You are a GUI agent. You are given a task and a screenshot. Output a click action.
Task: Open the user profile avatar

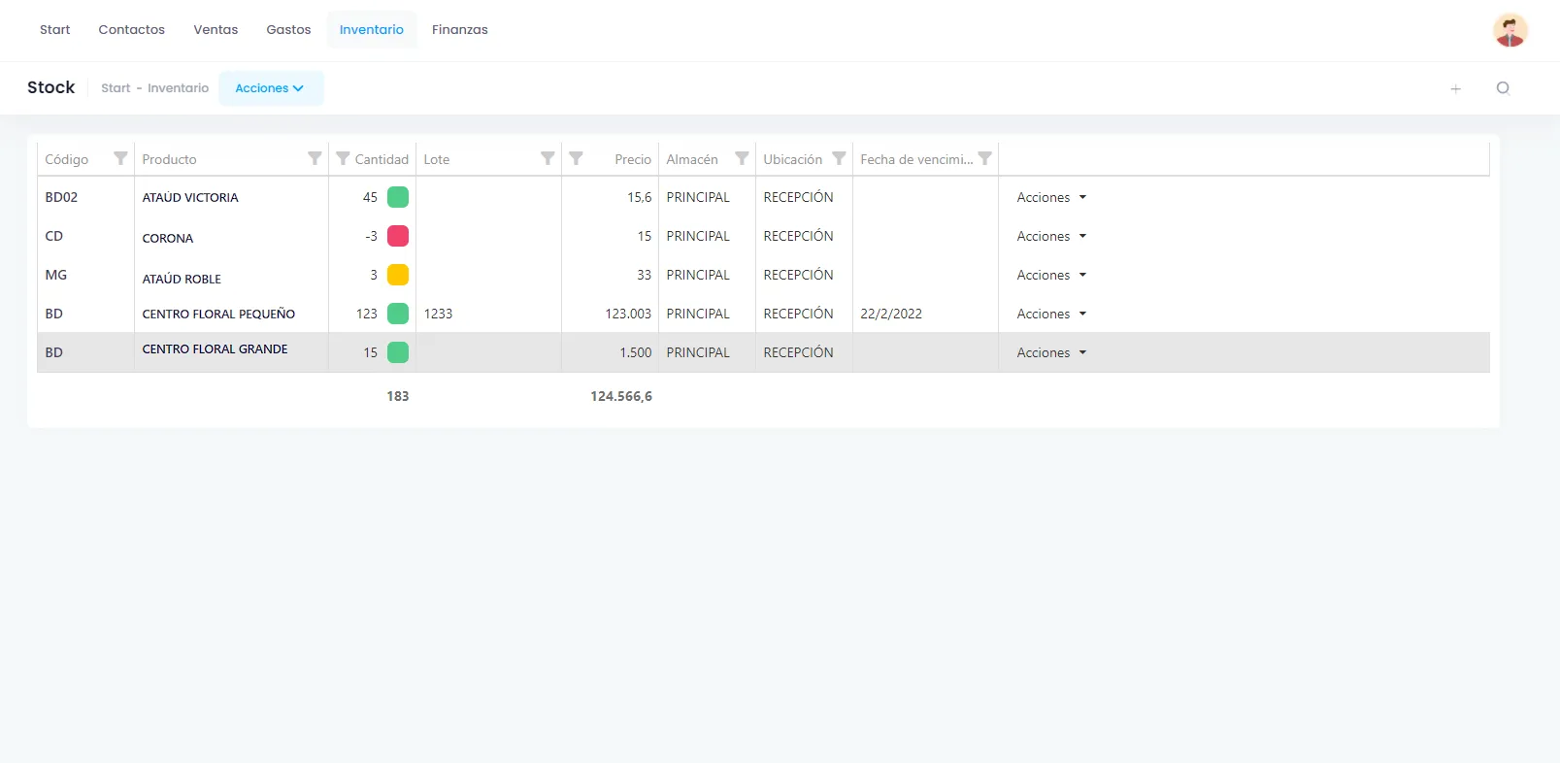coord(1510,30)
